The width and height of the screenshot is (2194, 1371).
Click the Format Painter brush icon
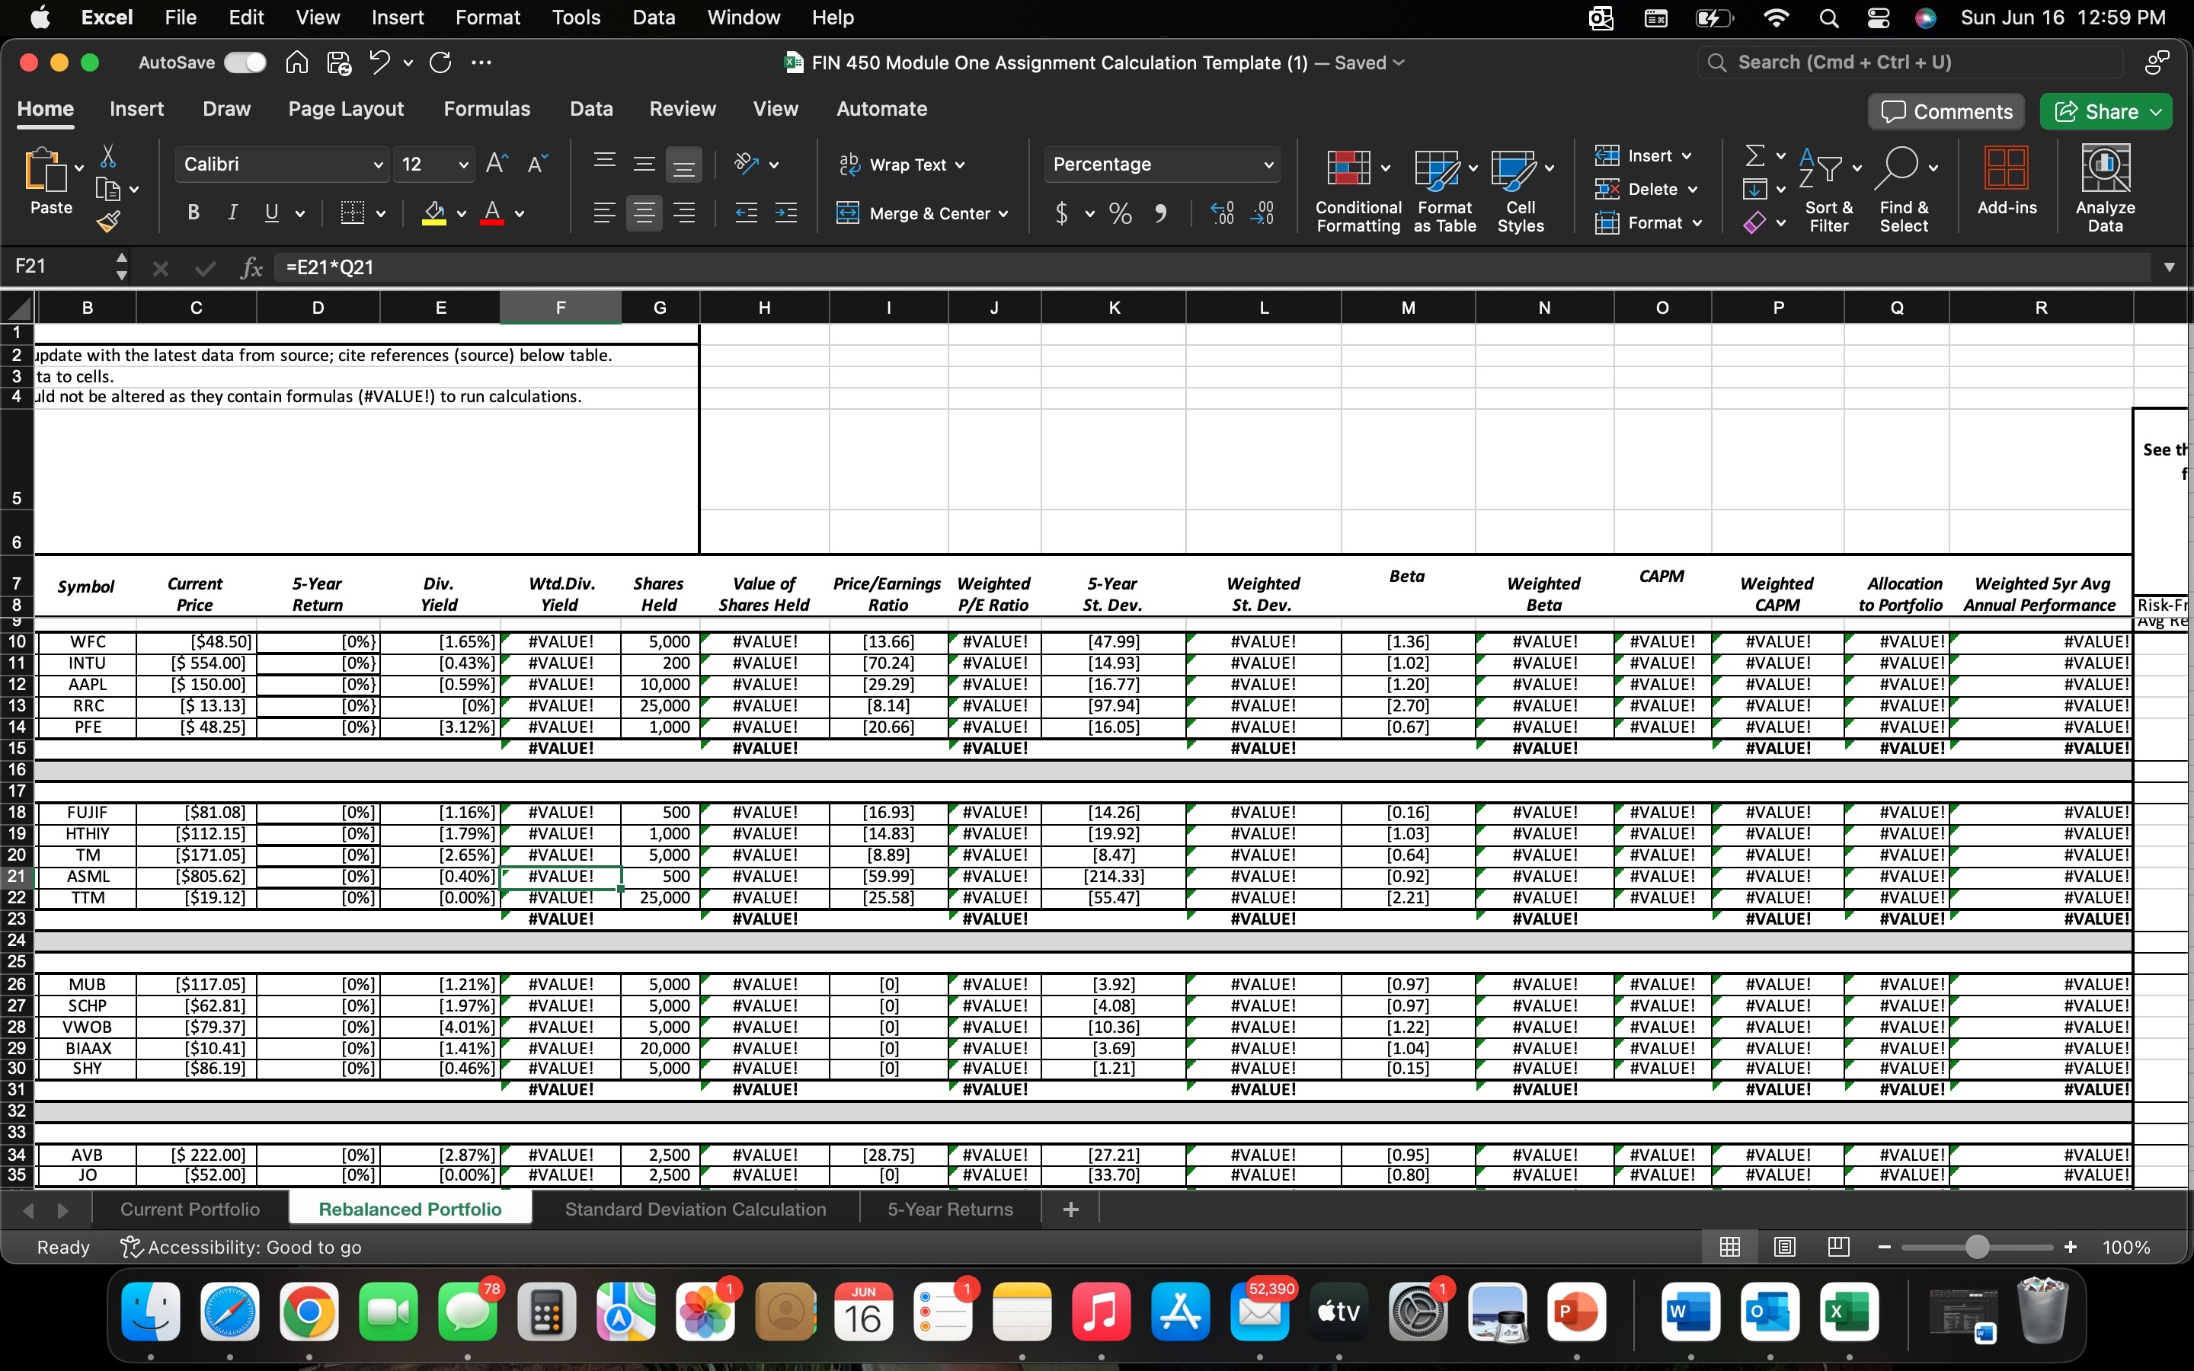tap(108, 221)
